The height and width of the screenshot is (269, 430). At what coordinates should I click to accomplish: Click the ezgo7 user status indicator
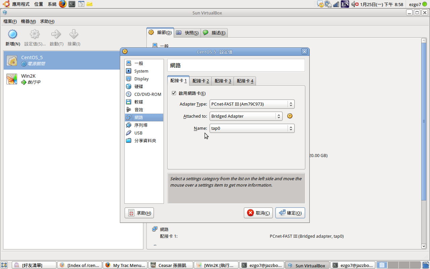click(x=418, y=4)
